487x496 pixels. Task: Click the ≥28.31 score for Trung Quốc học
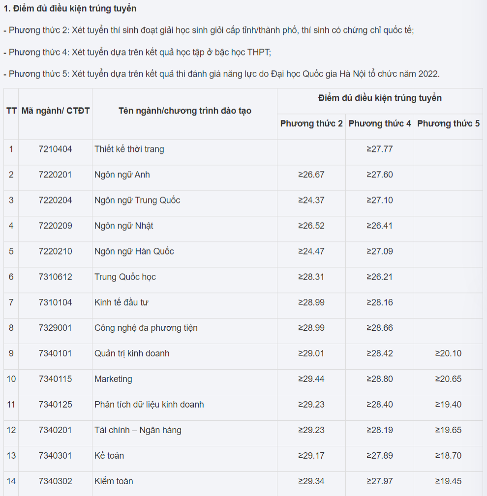click(x=311, y=277)
